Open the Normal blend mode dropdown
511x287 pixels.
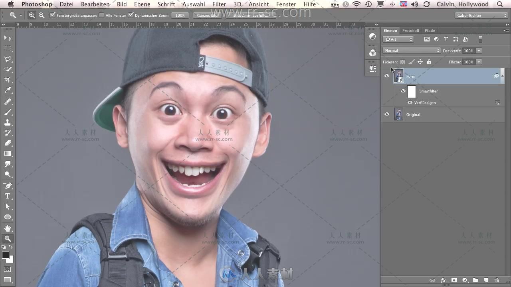412,51
